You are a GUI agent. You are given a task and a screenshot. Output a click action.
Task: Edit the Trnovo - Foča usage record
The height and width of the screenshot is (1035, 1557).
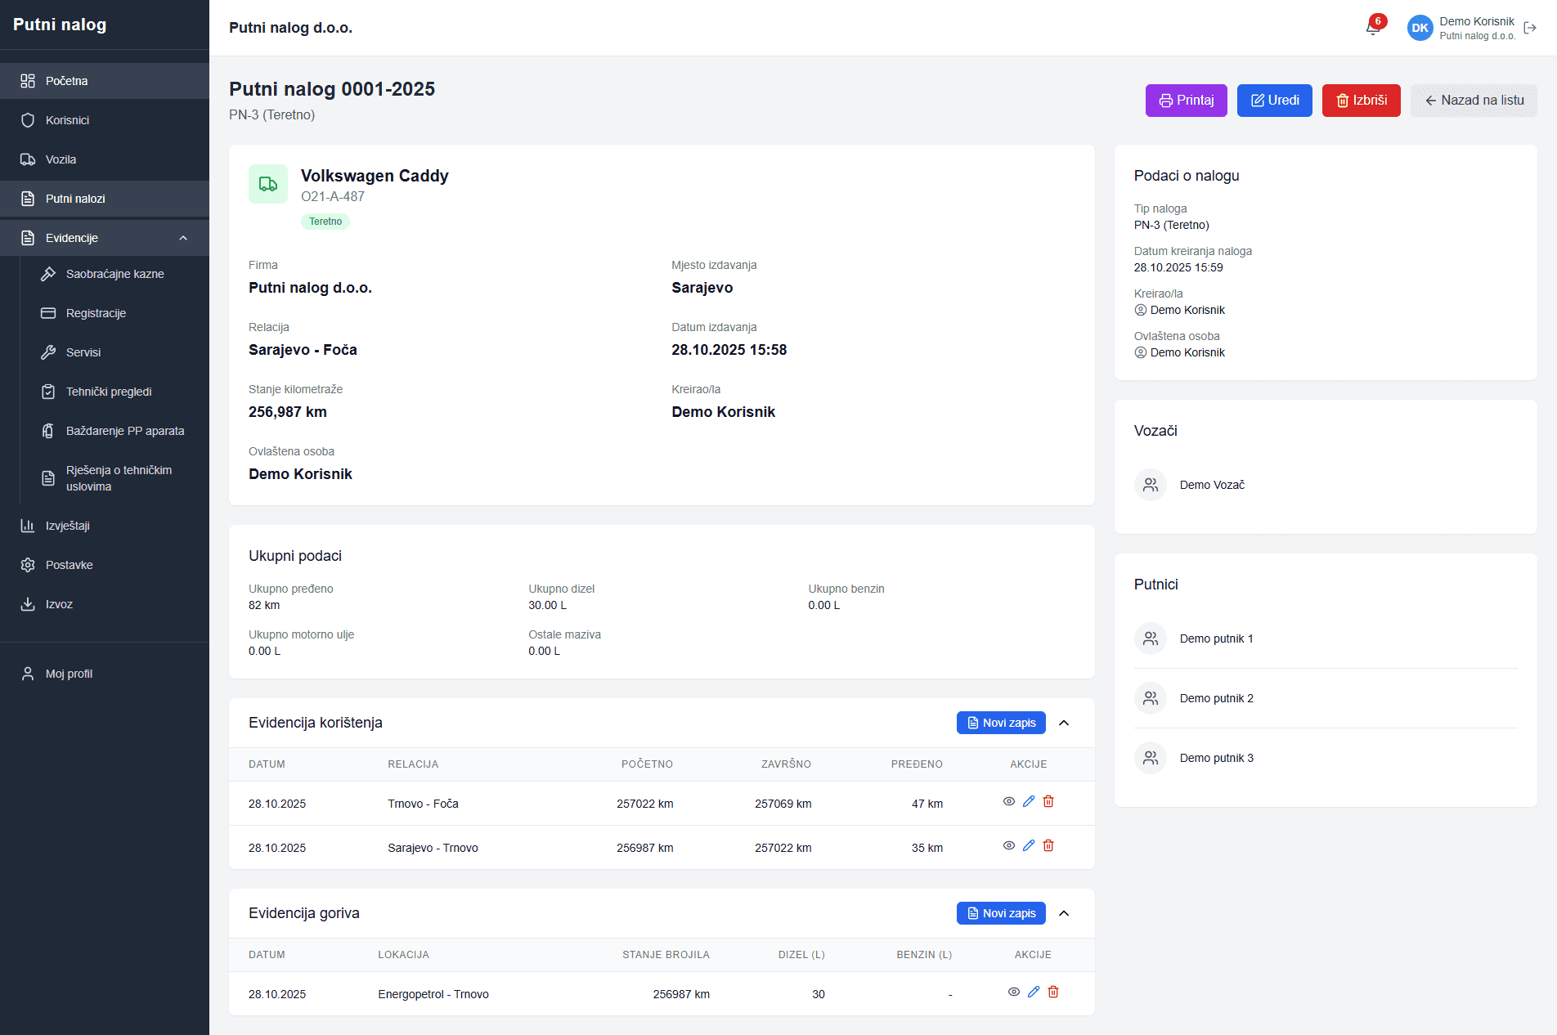tap(1029, 802)
